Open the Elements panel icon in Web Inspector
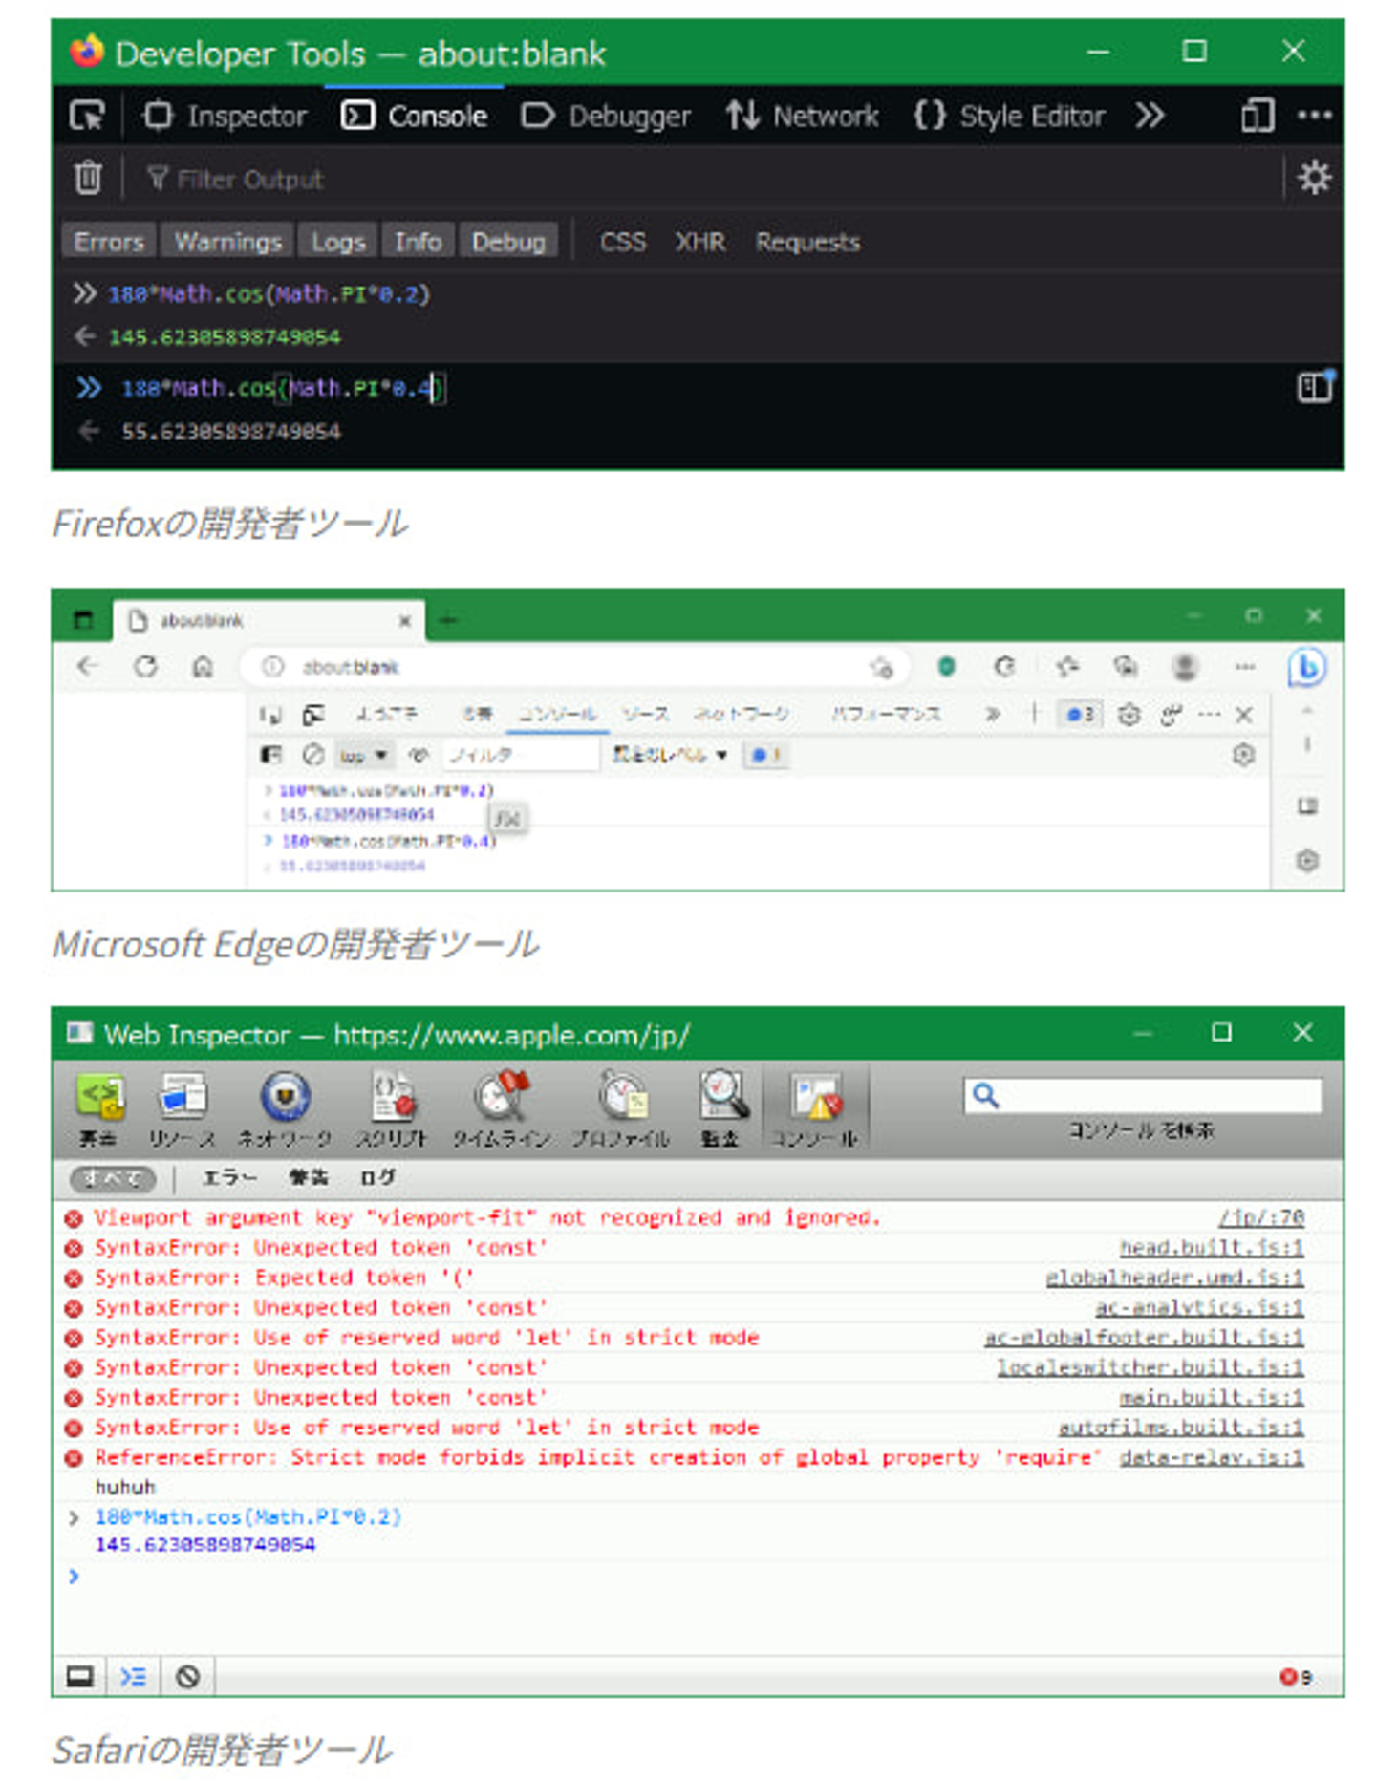Image resolution: width=1376 pixels, height=1783 pixels. click(x=98, y=1108)
